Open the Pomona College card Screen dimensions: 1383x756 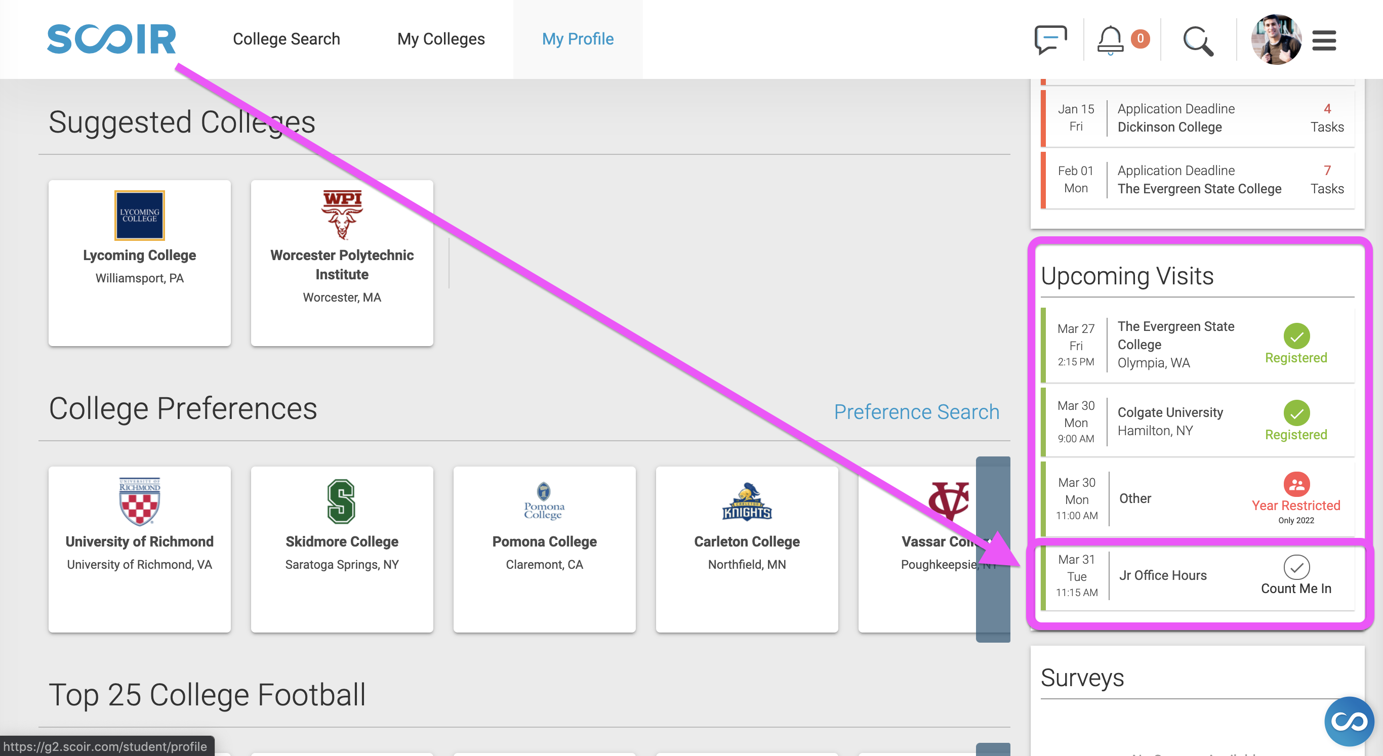click(x=544, y=550)
